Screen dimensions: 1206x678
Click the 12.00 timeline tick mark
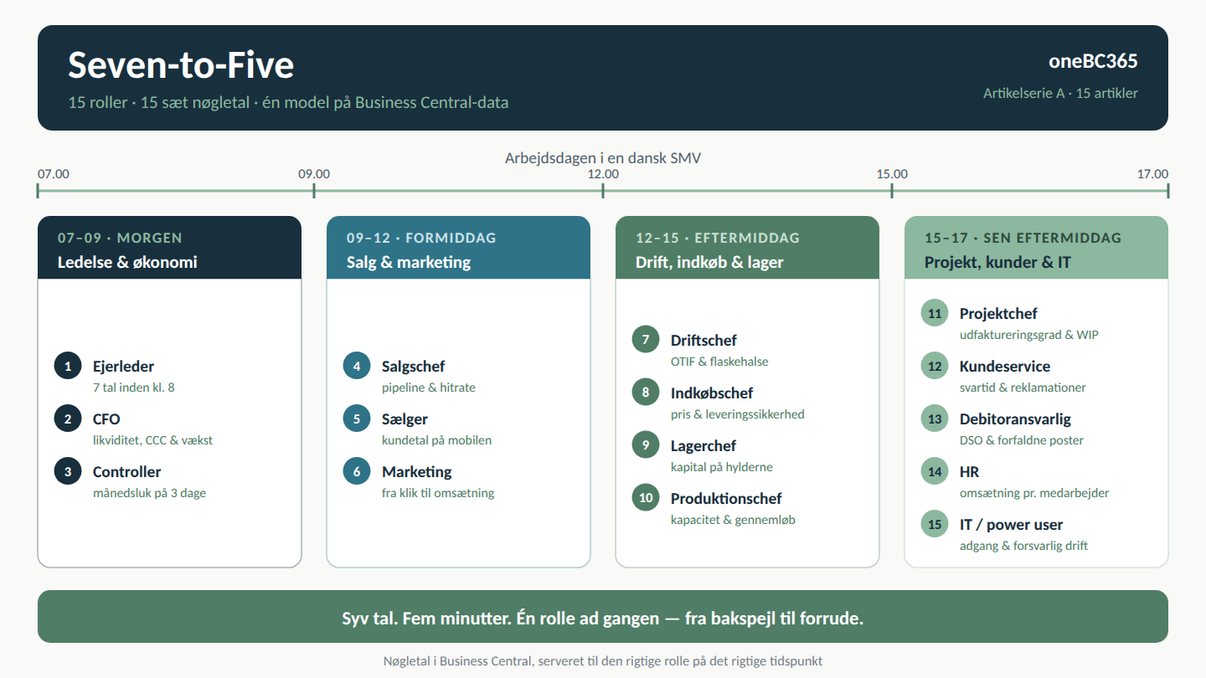tap(603, 190)
